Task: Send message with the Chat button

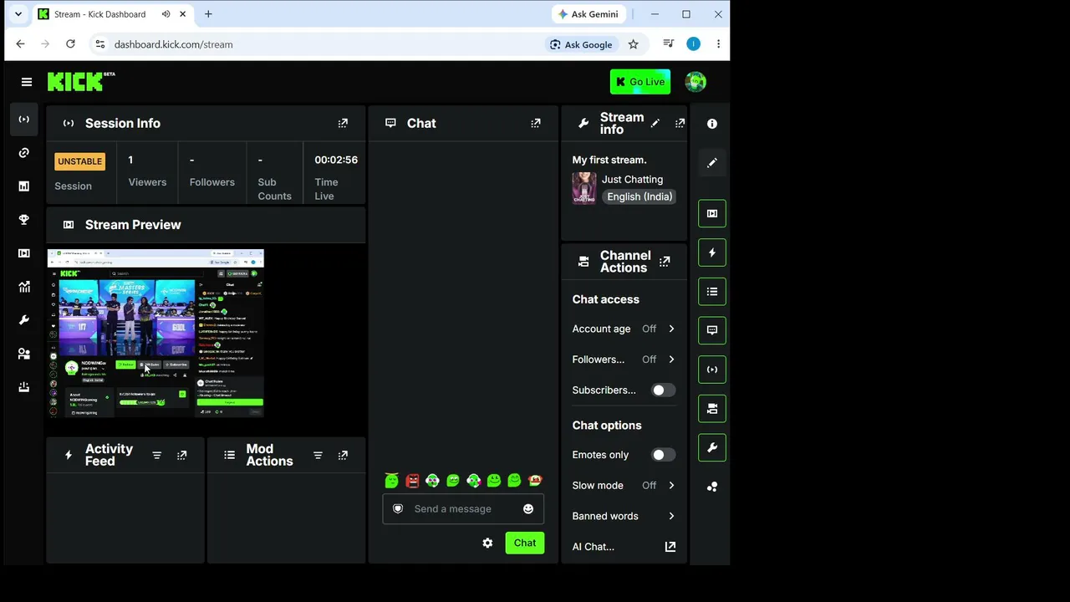Action: (525, 543)
